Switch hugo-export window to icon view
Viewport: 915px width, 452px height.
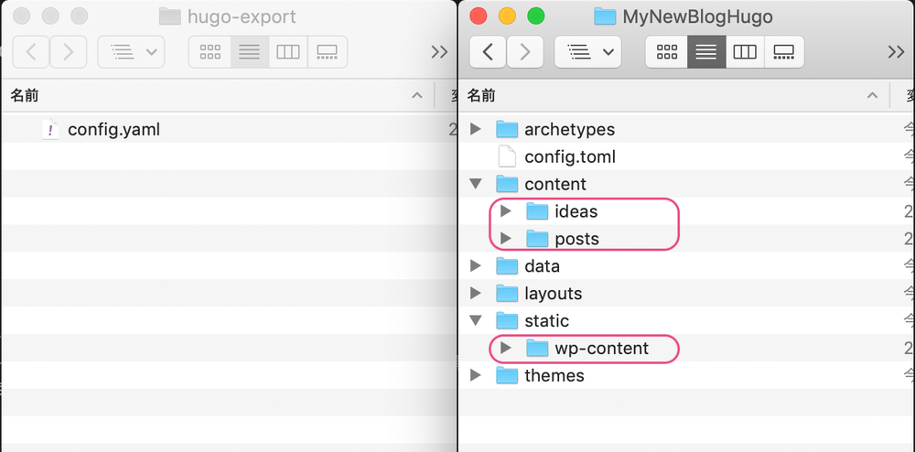(x=210, y=52)
